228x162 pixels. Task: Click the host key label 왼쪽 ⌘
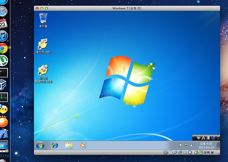click(x=209, y=153)
